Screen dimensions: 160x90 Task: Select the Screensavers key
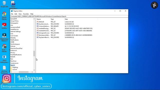[14, 63]
